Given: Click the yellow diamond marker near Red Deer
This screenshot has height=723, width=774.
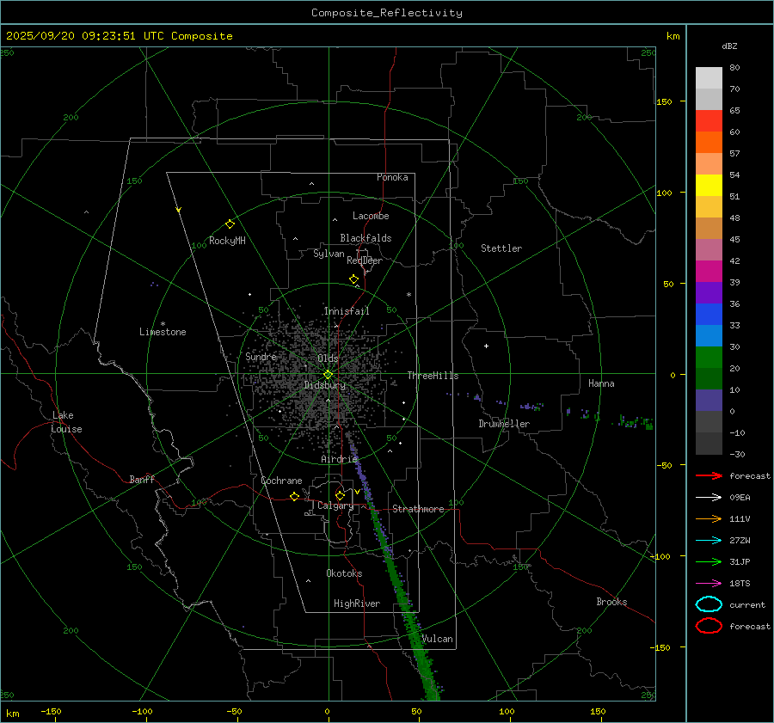Looking at the screenshot, I should pos(353,279).
